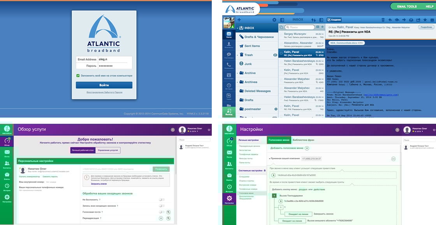Open the forgotten password recovery link
This screenshot has width=436, height=225.
coord(104,92)
